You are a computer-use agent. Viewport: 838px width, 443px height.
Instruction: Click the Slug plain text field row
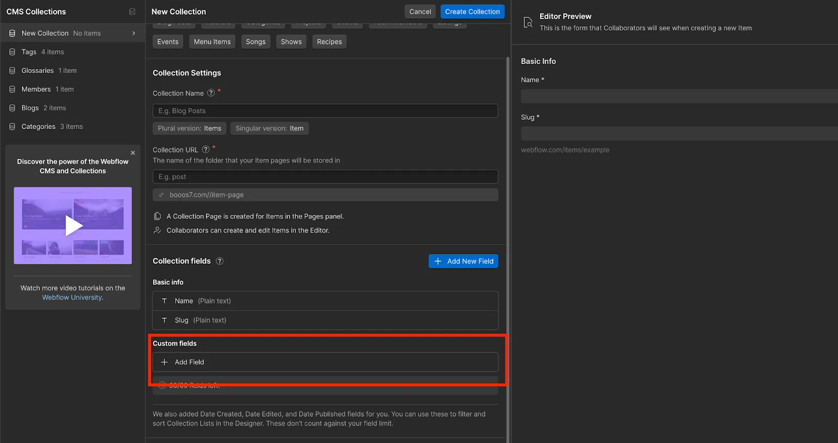point(325,320)
